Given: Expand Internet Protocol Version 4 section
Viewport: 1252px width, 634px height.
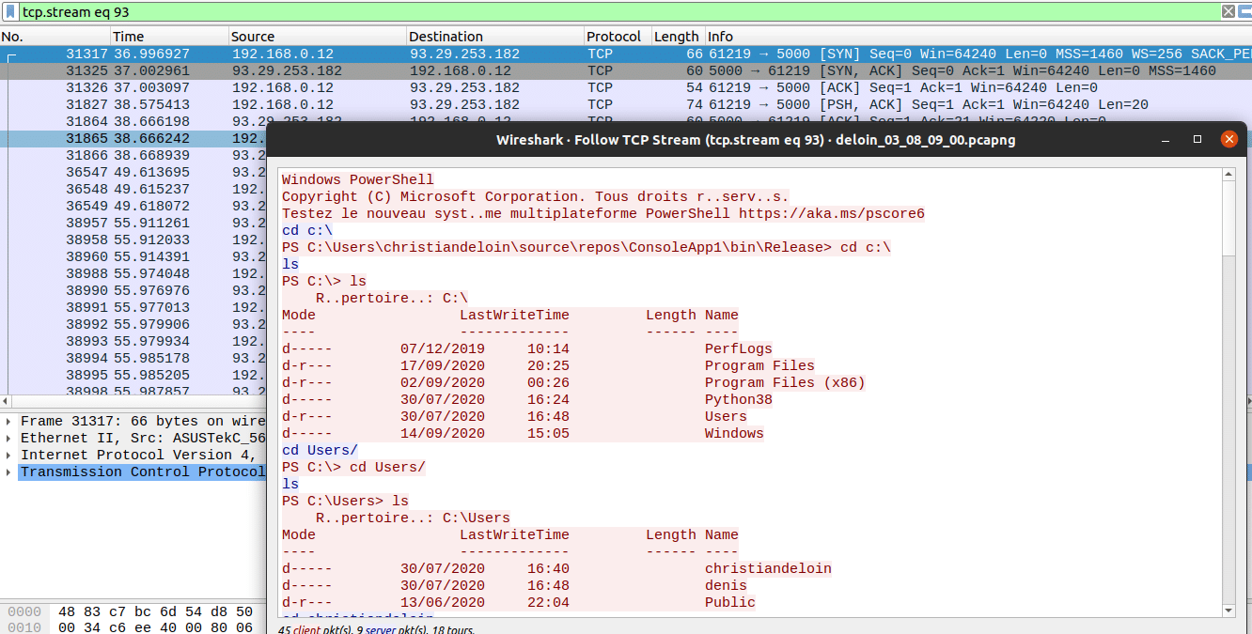Looking at the screenshot, I should [x=9, y=456].
